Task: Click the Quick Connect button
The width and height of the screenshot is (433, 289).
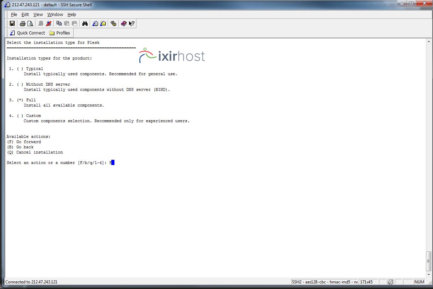Action: (28, 33)
